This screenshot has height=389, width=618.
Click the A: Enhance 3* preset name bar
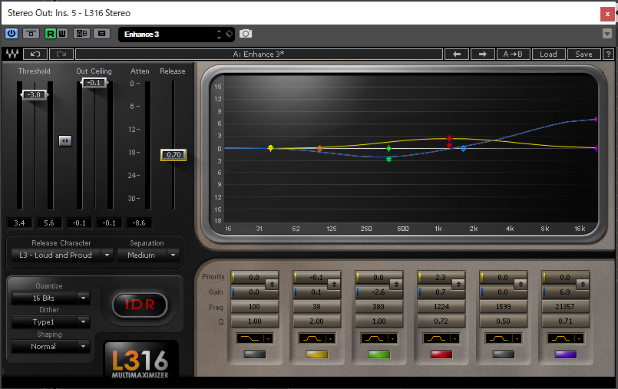(259, 54)
